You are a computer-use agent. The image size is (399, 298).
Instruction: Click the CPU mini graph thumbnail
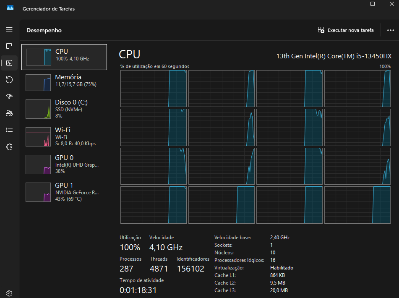[39, 57]
